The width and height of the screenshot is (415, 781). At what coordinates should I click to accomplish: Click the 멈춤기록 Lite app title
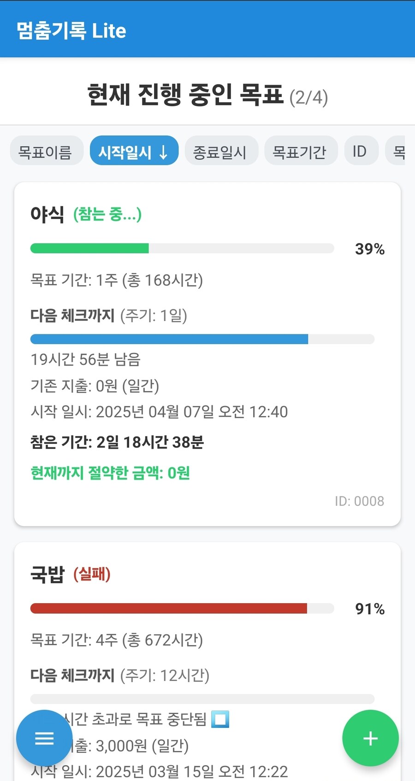pyautogui.click(x=70, y=31)
